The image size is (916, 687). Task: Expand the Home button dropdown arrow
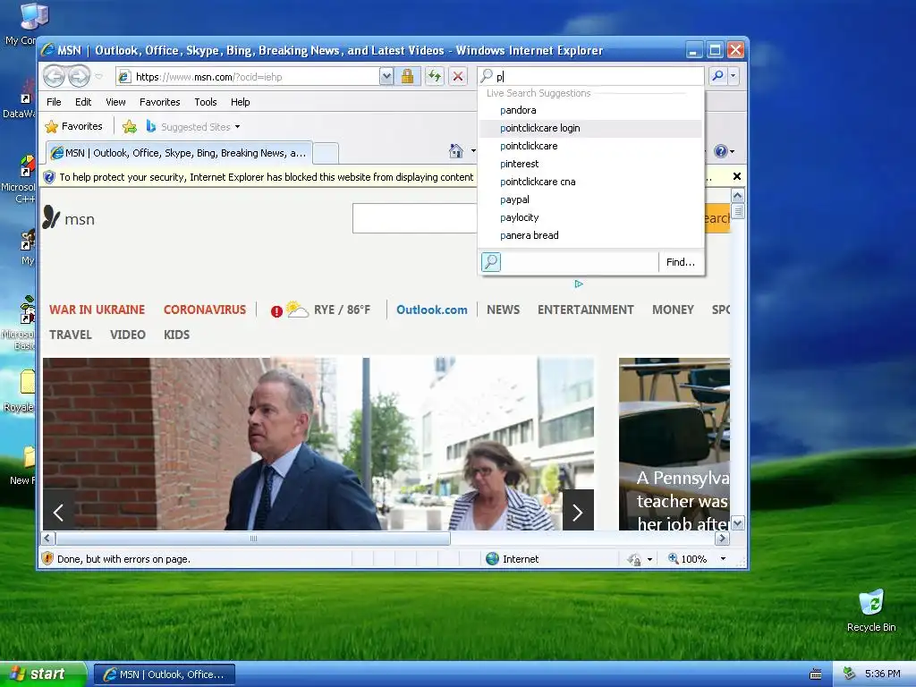[473, 151]
